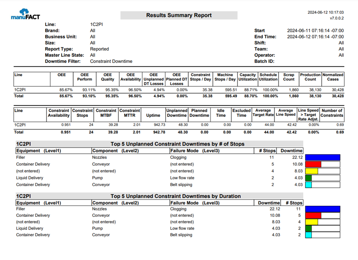The height and width of the screenshot is (260, 358).
Task: Click the 85.67% OEE value in 1C2PI row
Action: 66,90
